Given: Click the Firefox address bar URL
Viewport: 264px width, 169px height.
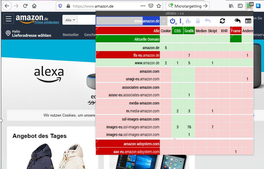Looking at the screenshot, I should click(93, 6).
